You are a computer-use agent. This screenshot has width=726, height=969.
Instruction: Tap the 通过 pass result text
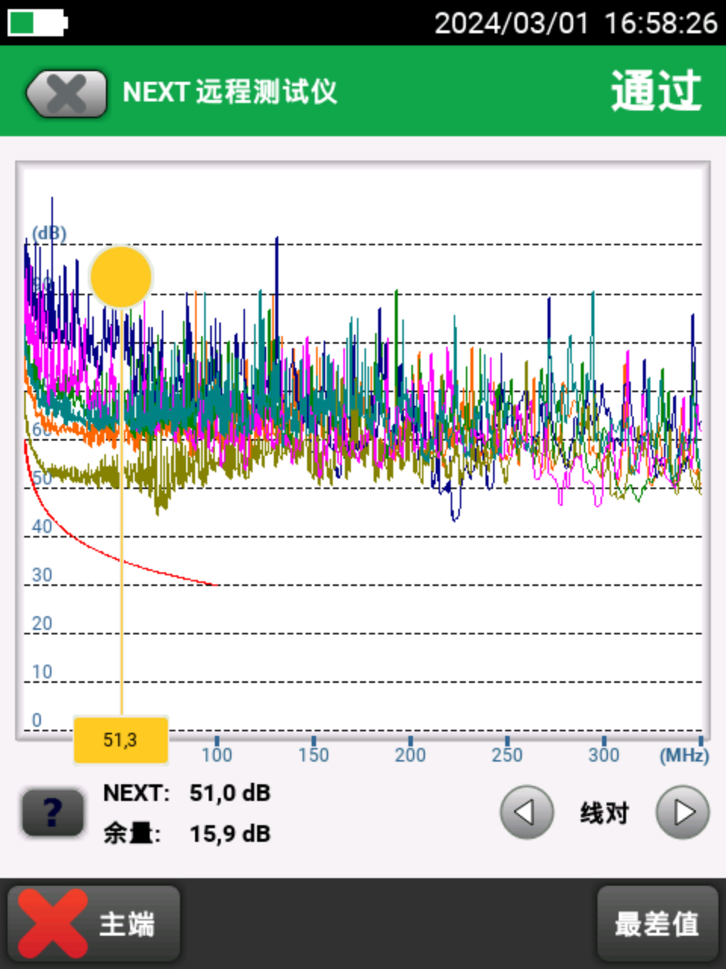pyautogui.click(x=656, y=92)
